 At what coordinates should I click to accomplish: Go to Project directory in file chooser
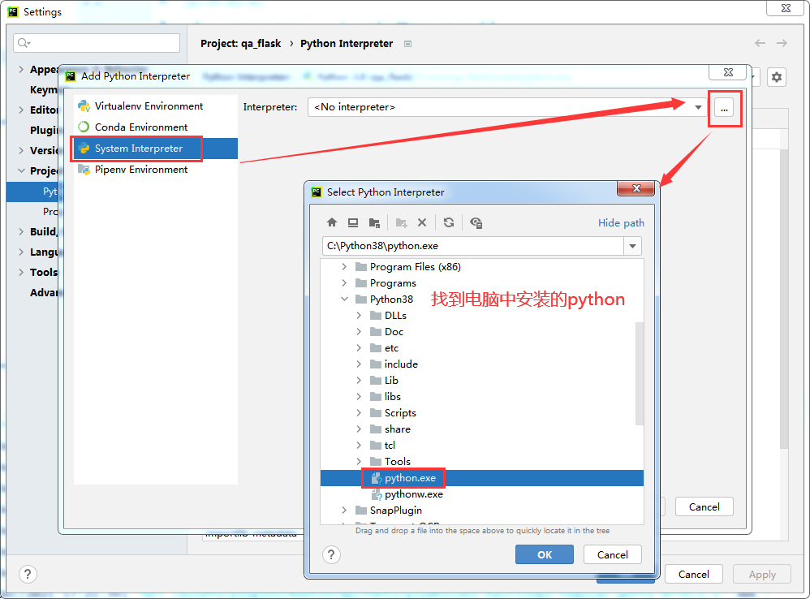click(374, 222)
